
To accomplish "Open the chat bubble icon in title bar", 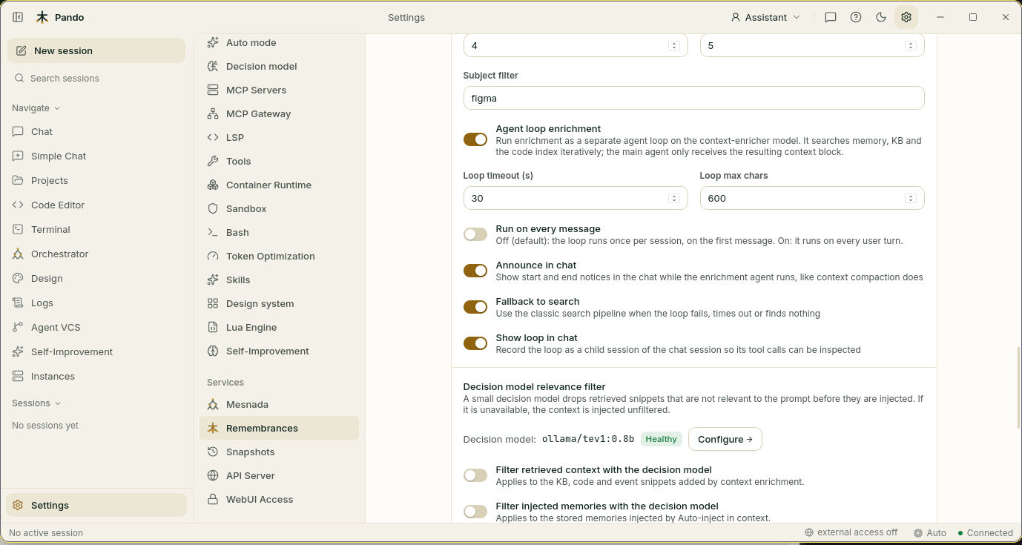I will (831, 17).
